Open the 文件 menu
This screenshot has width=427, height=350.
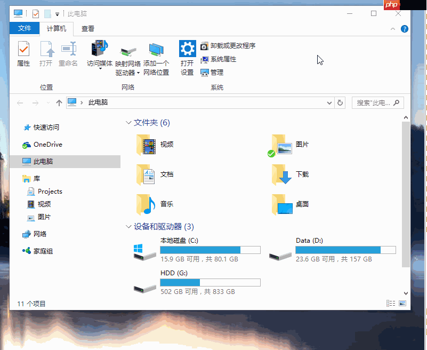coord(25,29)
